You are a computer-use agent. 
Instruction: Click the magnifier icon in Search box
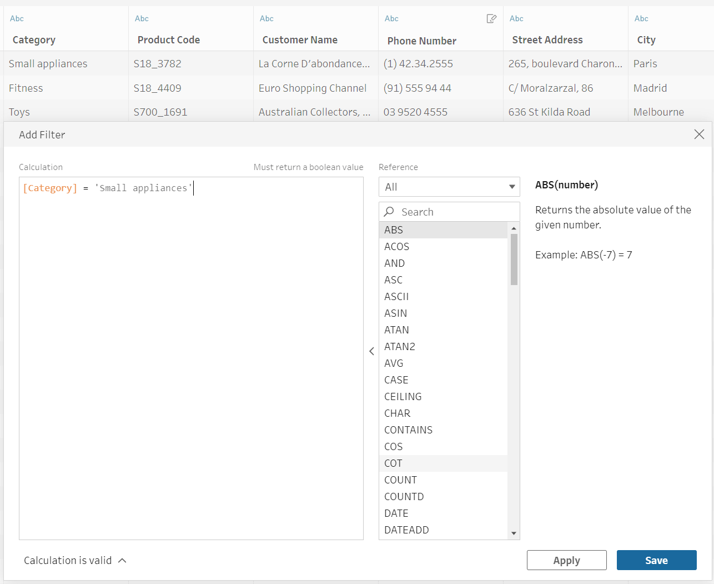(389, 212)
